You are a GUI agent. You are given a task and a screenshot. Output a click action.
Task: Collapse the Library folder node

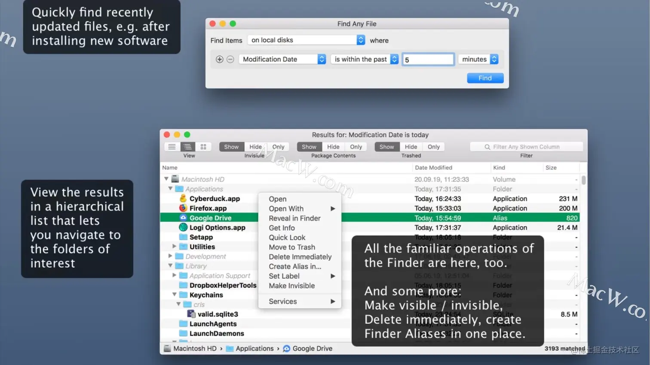point(171,266)
